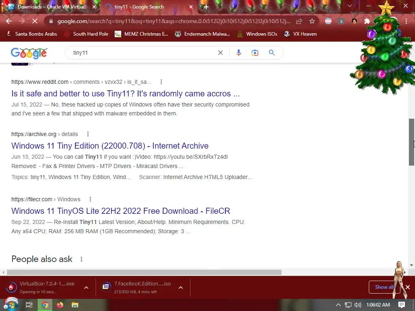Open the profile avatar in Chrome toolbar
This screenshot has height=311, width=415.
click(354, 21)
